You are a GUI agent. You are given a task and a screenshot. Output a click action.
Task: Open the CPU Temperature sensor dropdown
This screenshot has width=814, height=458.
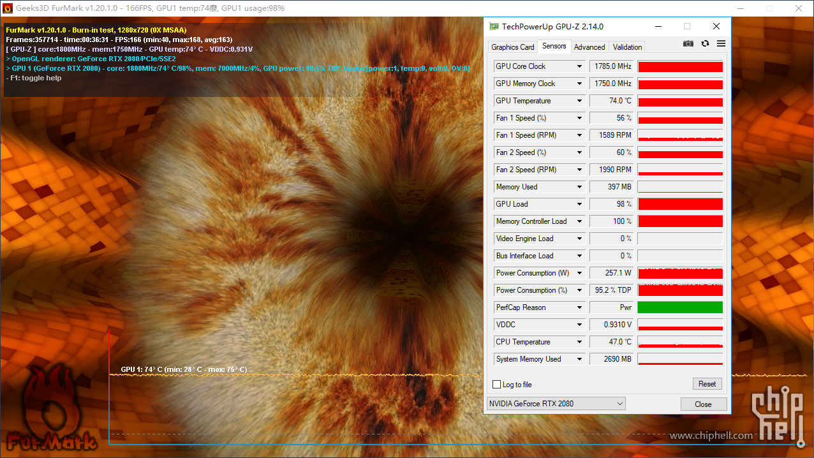point(579,342)
